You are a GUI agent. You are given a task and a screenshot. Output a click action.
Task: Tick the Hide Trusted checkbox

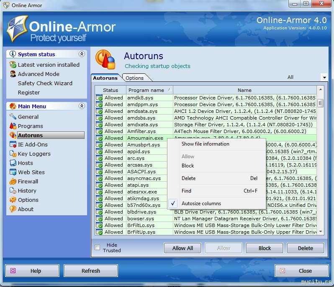[98, 247]
